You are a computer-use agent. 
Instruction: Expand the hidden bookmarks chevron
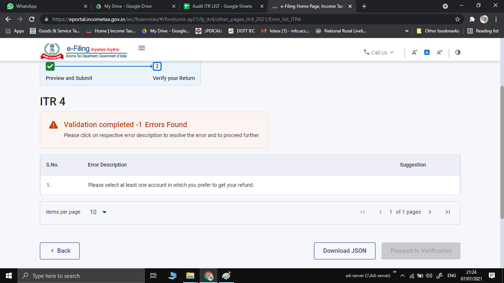click(x=407, y=31)
